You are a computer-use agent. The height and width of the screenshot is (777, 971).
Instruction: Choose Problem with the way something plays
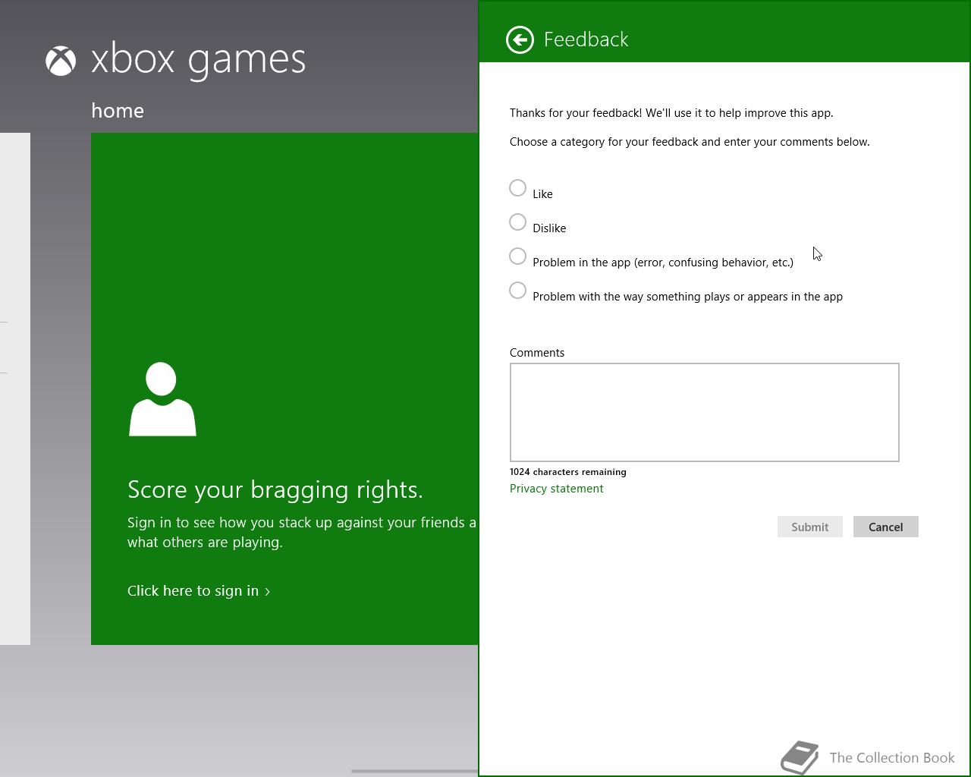tap(517, 290)
